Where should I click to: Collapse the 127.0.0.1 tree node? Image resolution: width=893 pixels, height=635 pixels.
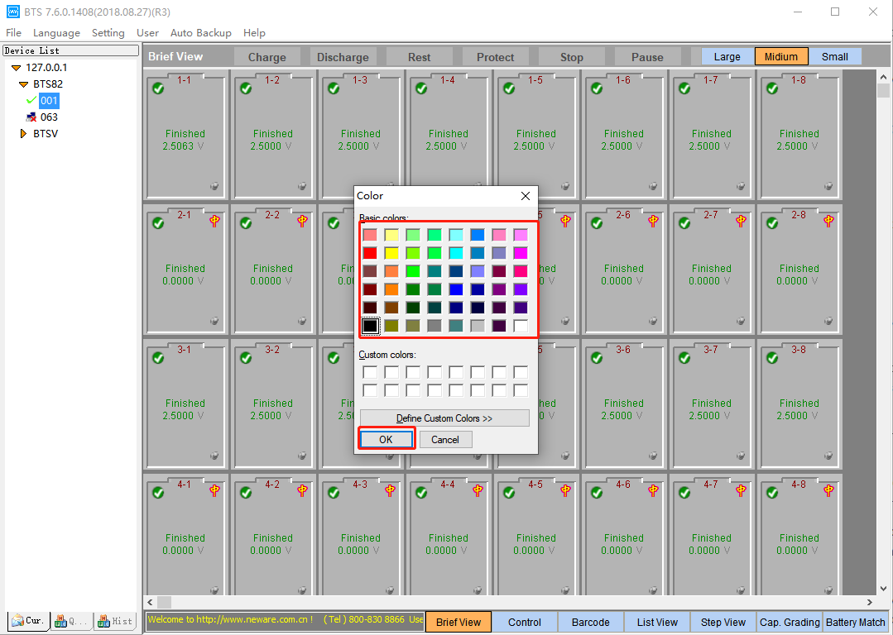pos(17,68)
